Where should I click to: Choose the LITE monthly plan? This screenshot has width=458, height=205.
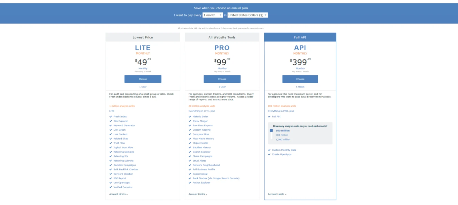coord(143,79)
